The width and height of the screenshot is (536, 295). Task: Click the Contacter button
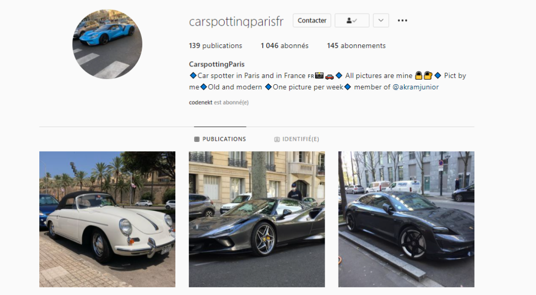pos(312,20)
